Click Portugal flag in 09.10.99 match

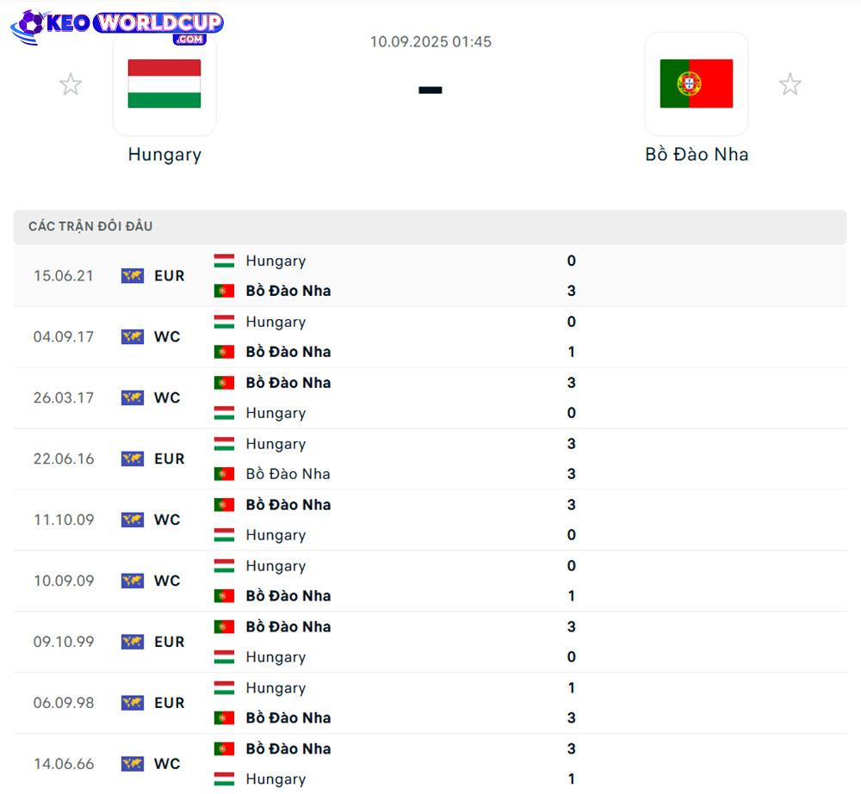point(224,626)
